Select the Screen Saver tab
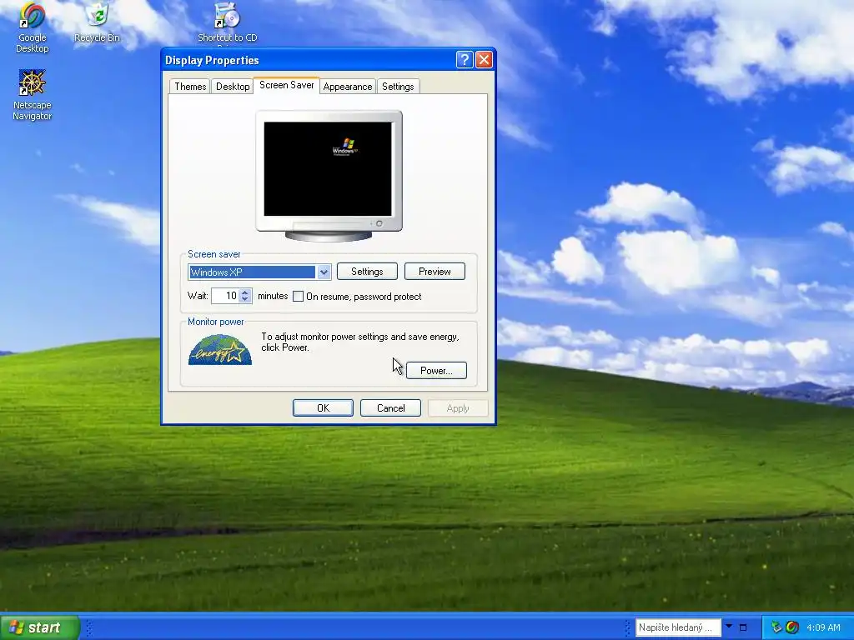Screen dimensions: 854x640 (x=287, y=85)
